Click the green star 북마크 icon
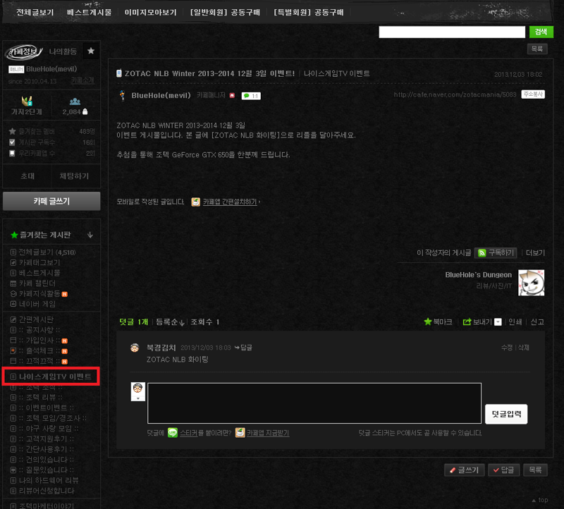This screenshot has height=509, width=564. coord(428,321)
